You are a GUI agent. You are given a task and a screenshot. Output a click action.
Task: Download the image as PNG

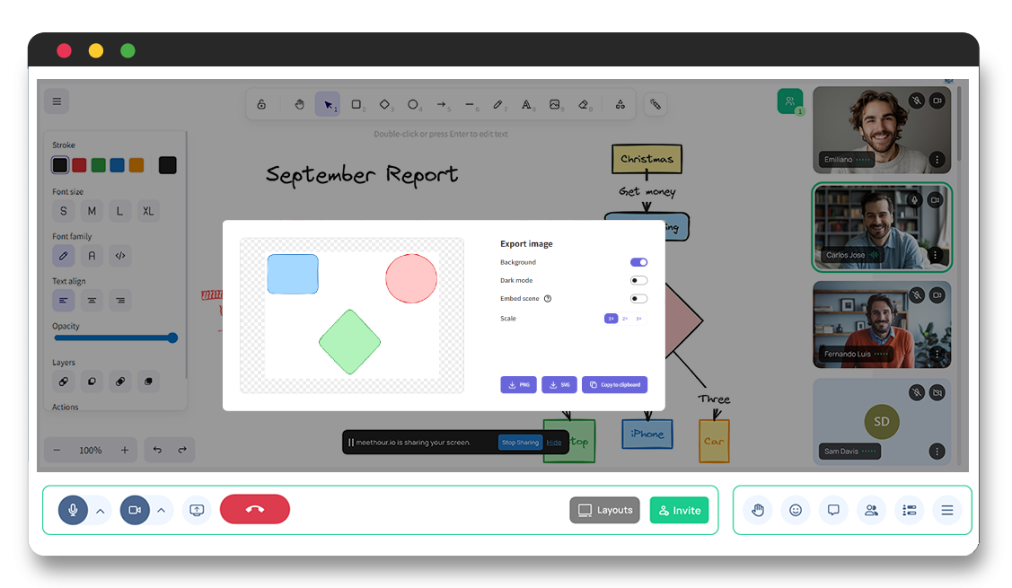(518, 384)
